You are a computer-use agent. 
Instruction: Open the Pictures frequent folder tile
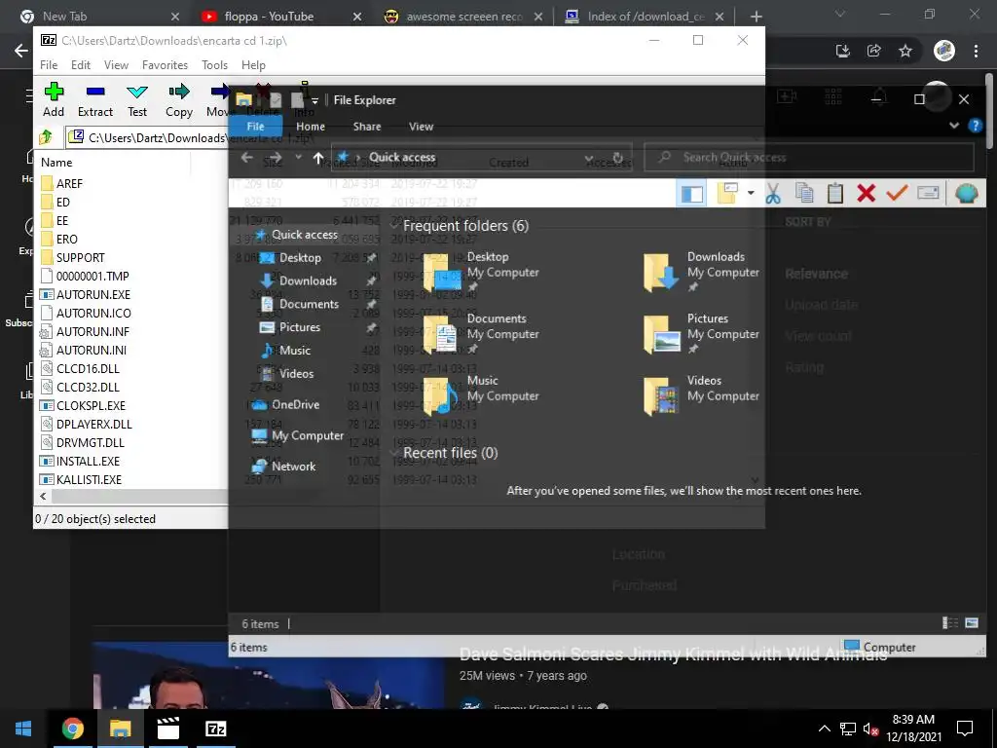click(701, 334)
